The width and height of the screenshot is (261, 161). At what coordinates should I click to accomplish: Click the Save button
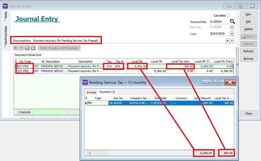[247, 37]
